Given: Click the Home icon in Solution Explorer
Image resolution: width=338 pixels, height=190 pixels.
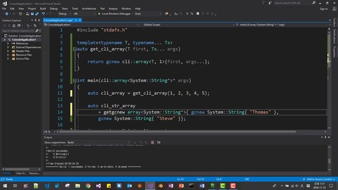Looking at the screenshot, I should click(x=14, y=26).
